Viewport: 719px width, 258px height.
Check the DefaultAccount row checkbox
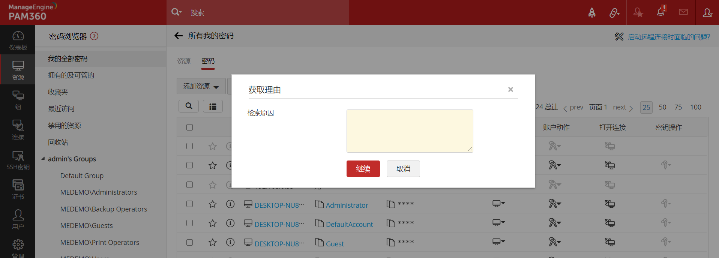[x=190, y=223]
